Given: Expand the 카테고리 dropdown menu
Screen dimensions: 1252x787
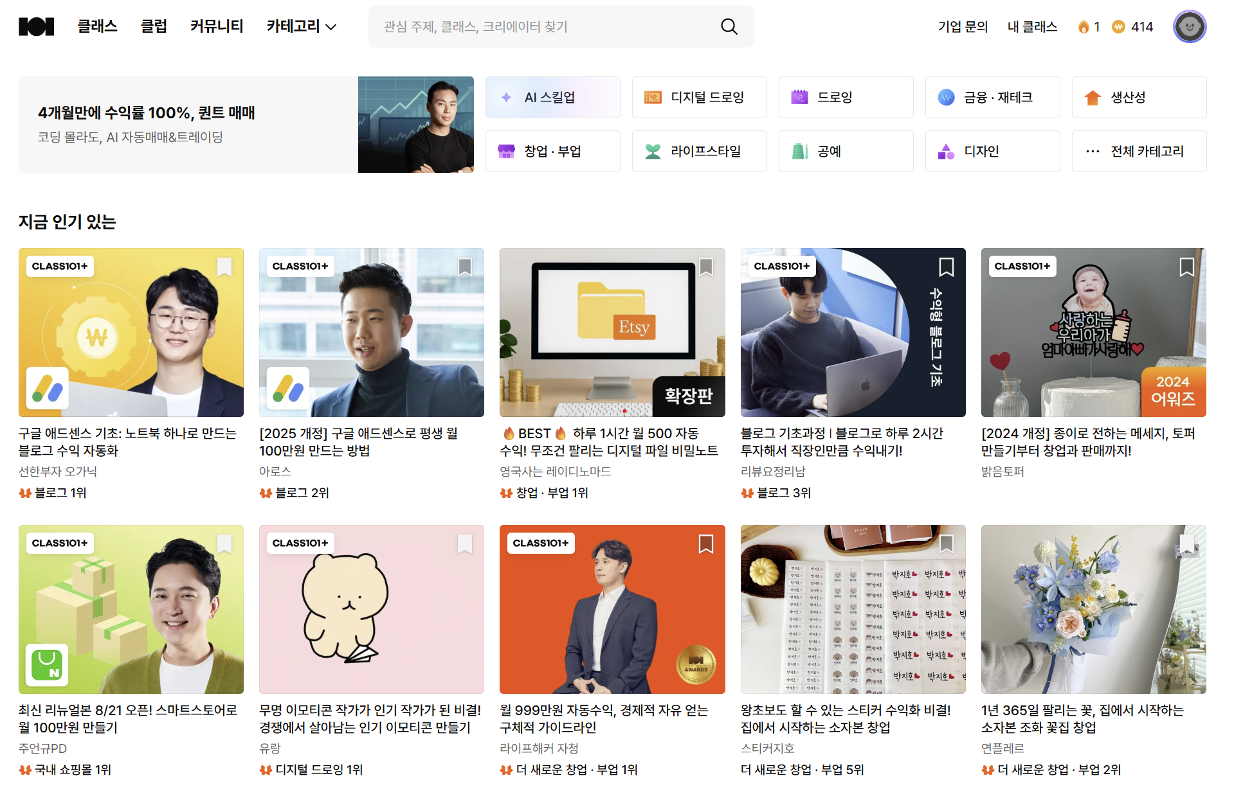Looking at the screenshot, I should [x=302, y=26].
